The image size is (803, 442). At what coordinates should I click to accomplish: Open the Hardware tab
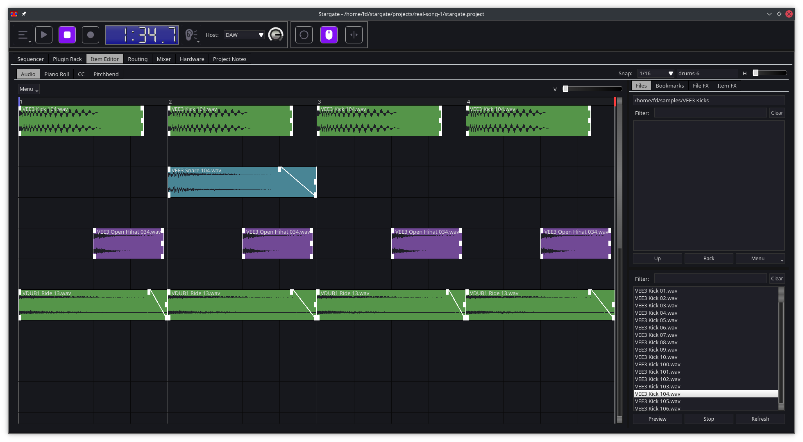click(192, 59)
